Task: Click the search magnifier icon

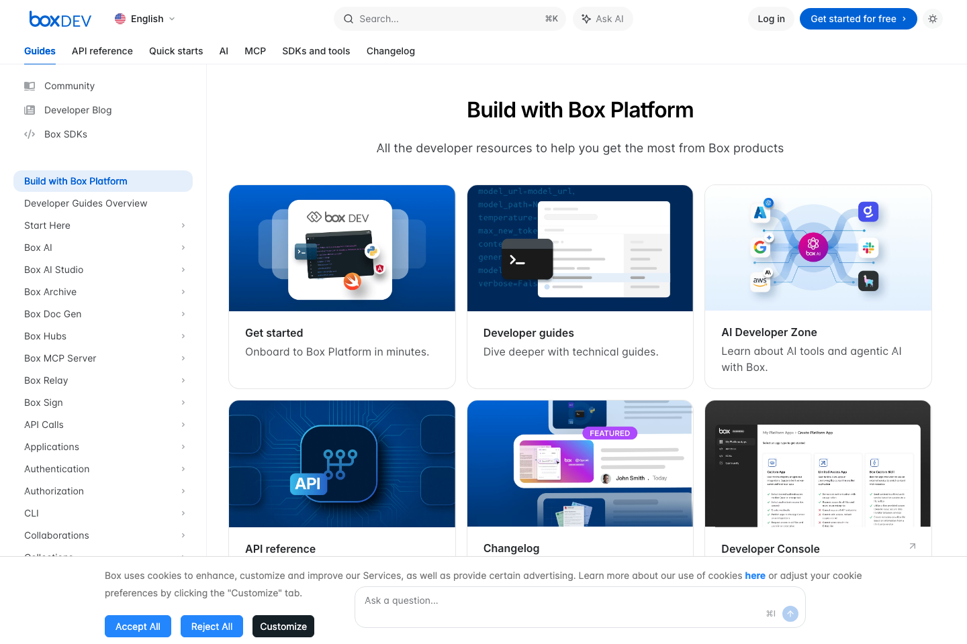Action: [348, 19]
